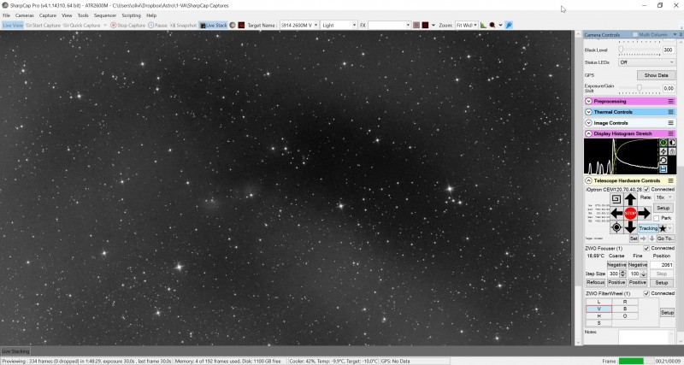Slew mount right with the right arrow
This screenshot has height=365, width=684.
[645, 213]
